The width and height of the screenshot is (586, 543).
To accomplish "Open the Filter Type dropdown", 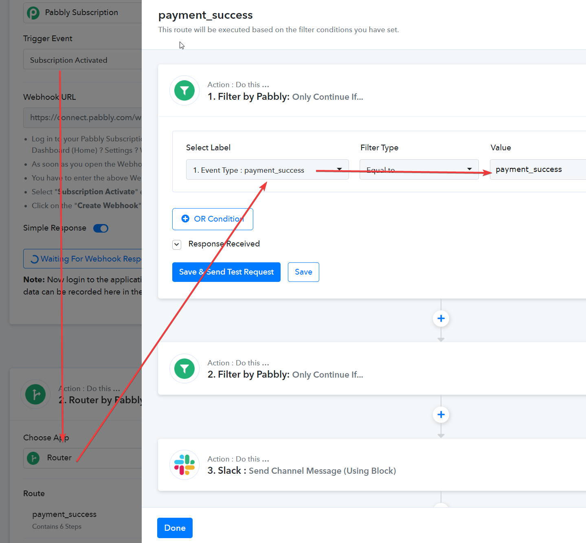I will 419,169.
